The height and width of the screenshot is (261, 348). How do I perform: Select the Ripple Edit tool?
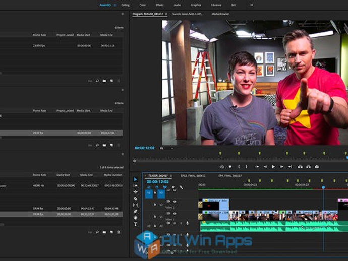point(135,192)
